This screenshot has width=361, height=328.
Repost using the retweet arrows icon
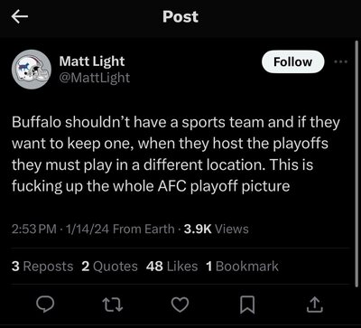point(114,305)
